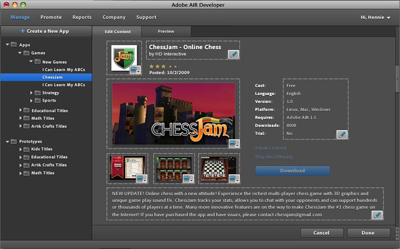Open the Company menu

114,17
